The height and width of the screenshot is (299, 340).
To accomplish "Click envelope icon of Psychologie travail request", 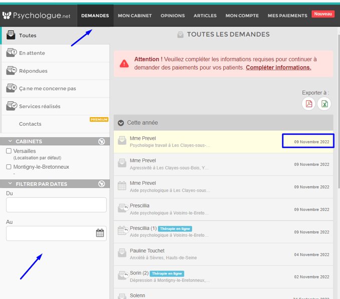I will 122,140.
